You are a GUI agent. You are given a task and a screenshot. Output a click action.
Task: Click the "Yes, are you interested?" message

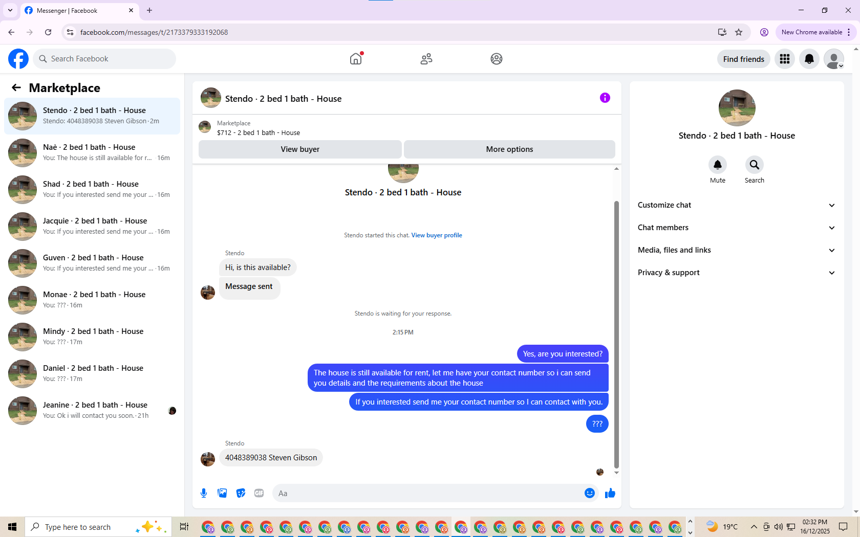tap(563, 354)
